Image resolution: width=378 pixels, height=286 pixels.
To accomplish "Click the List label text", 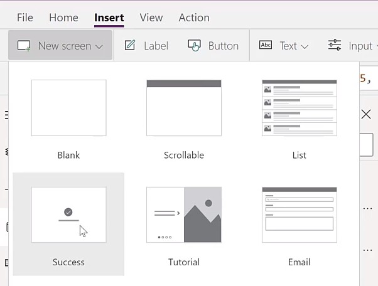I will click(300, 155).
